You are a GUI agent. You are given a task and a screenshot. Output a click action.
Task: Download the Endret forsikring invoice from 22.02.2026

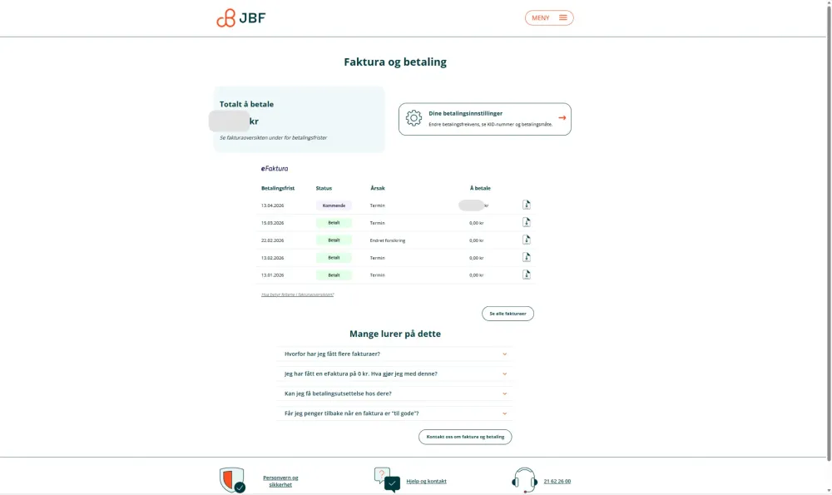pos(527,240)
